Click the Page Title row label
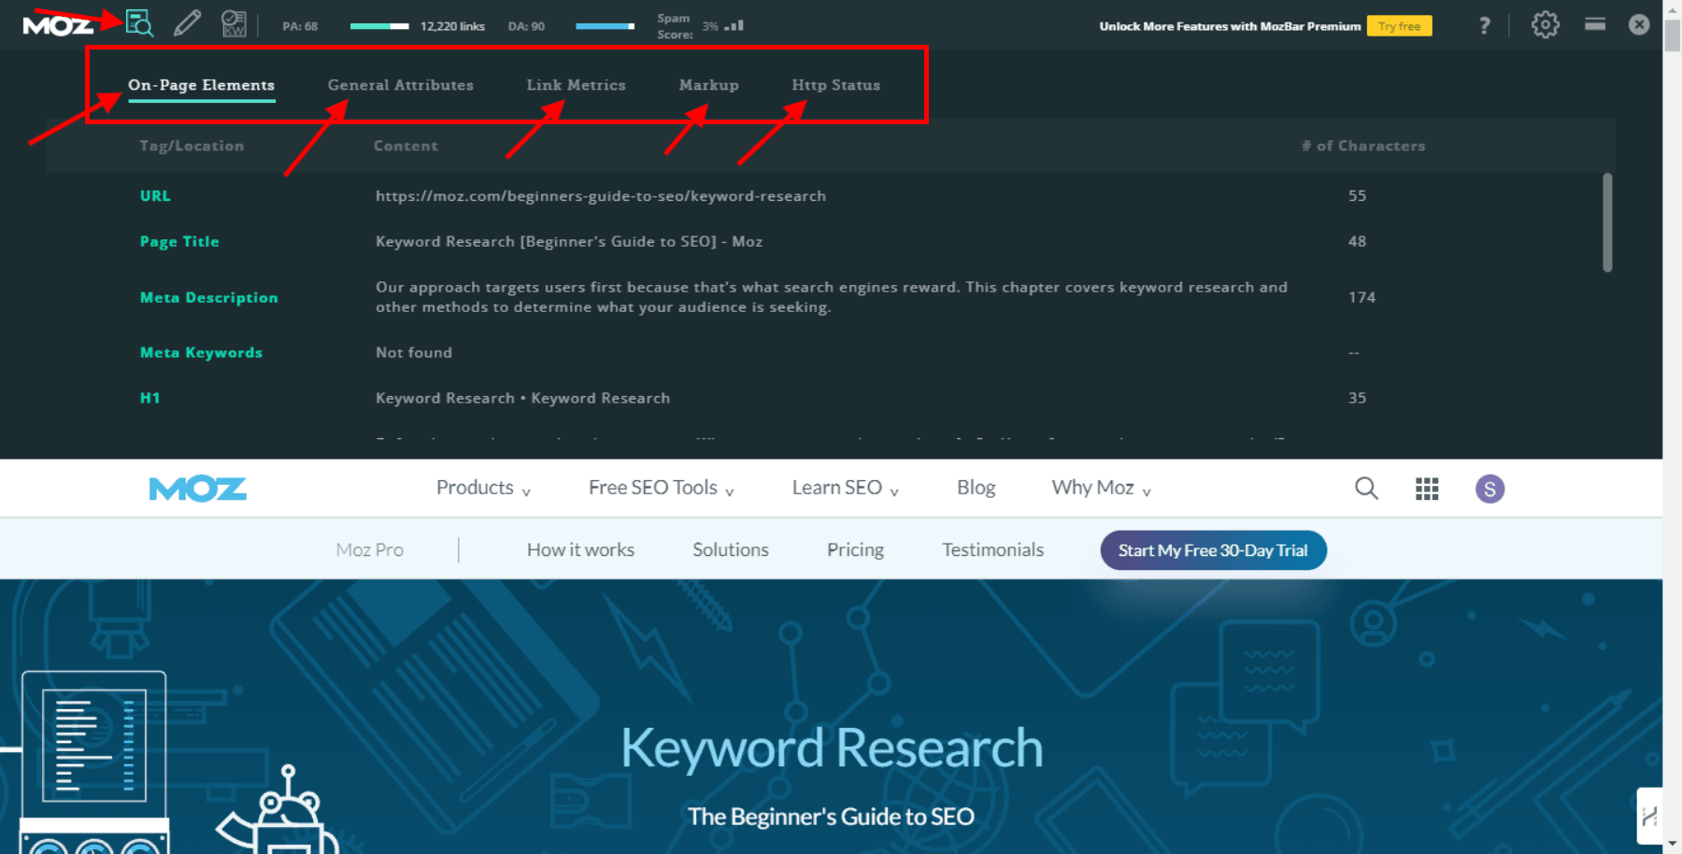 coord(179,242)
